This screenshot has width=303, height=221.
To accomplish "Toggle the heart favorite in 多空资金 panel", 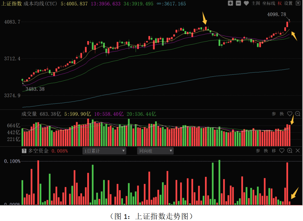I will click(x=282, y=151).
